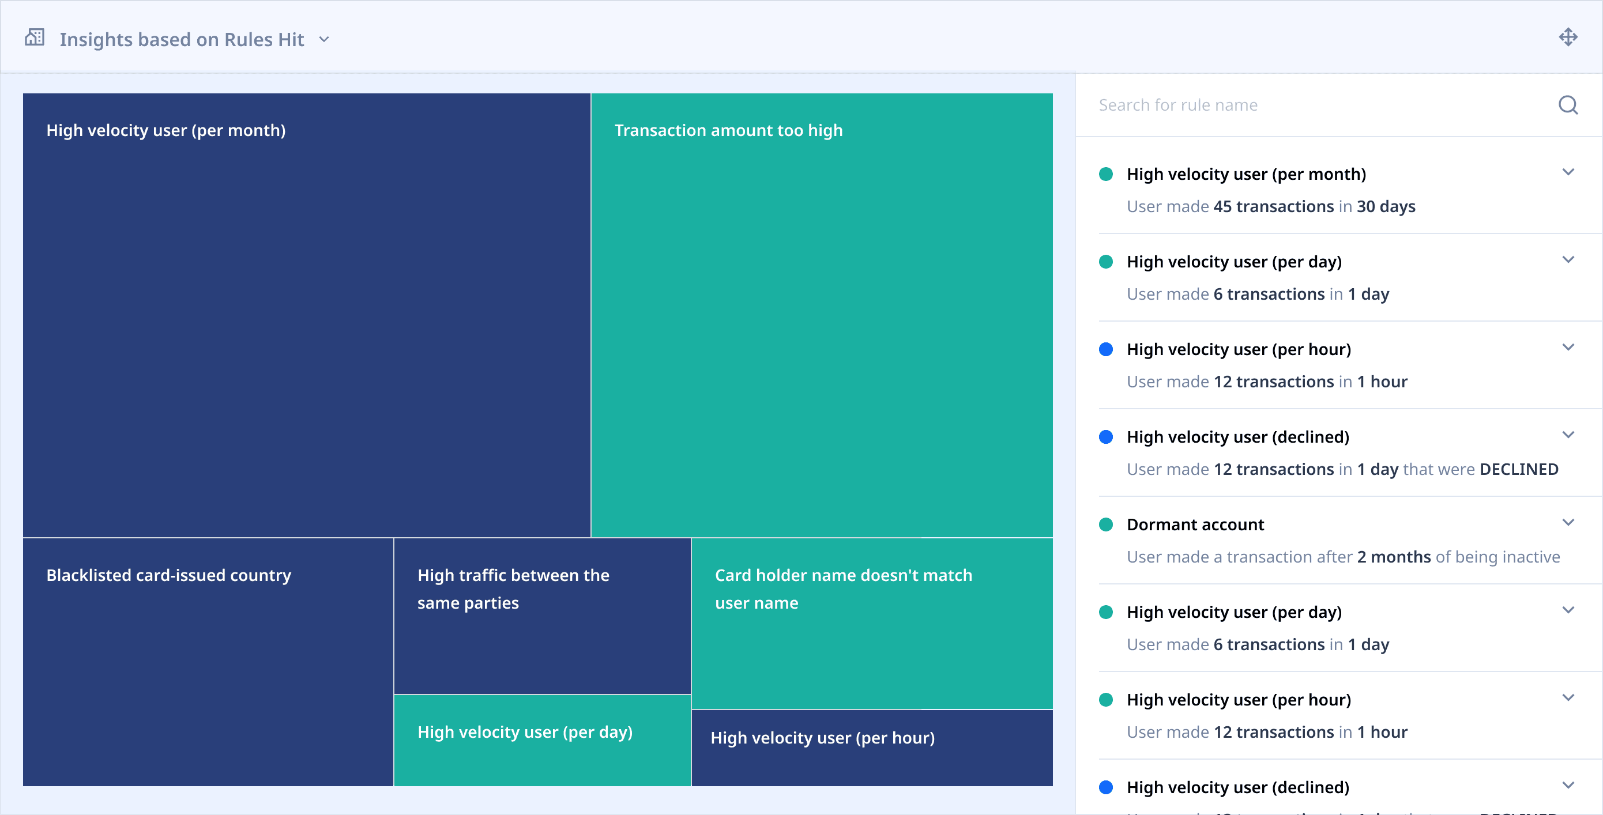This screenshot has width=1603, height=815.
Task: Click Card holder name doesn't match tile
Action: 871,624
